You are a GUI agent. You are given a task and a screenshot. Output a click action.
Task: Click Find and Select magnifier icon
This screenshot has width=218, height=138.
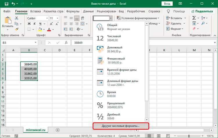[x=203, y=23]
